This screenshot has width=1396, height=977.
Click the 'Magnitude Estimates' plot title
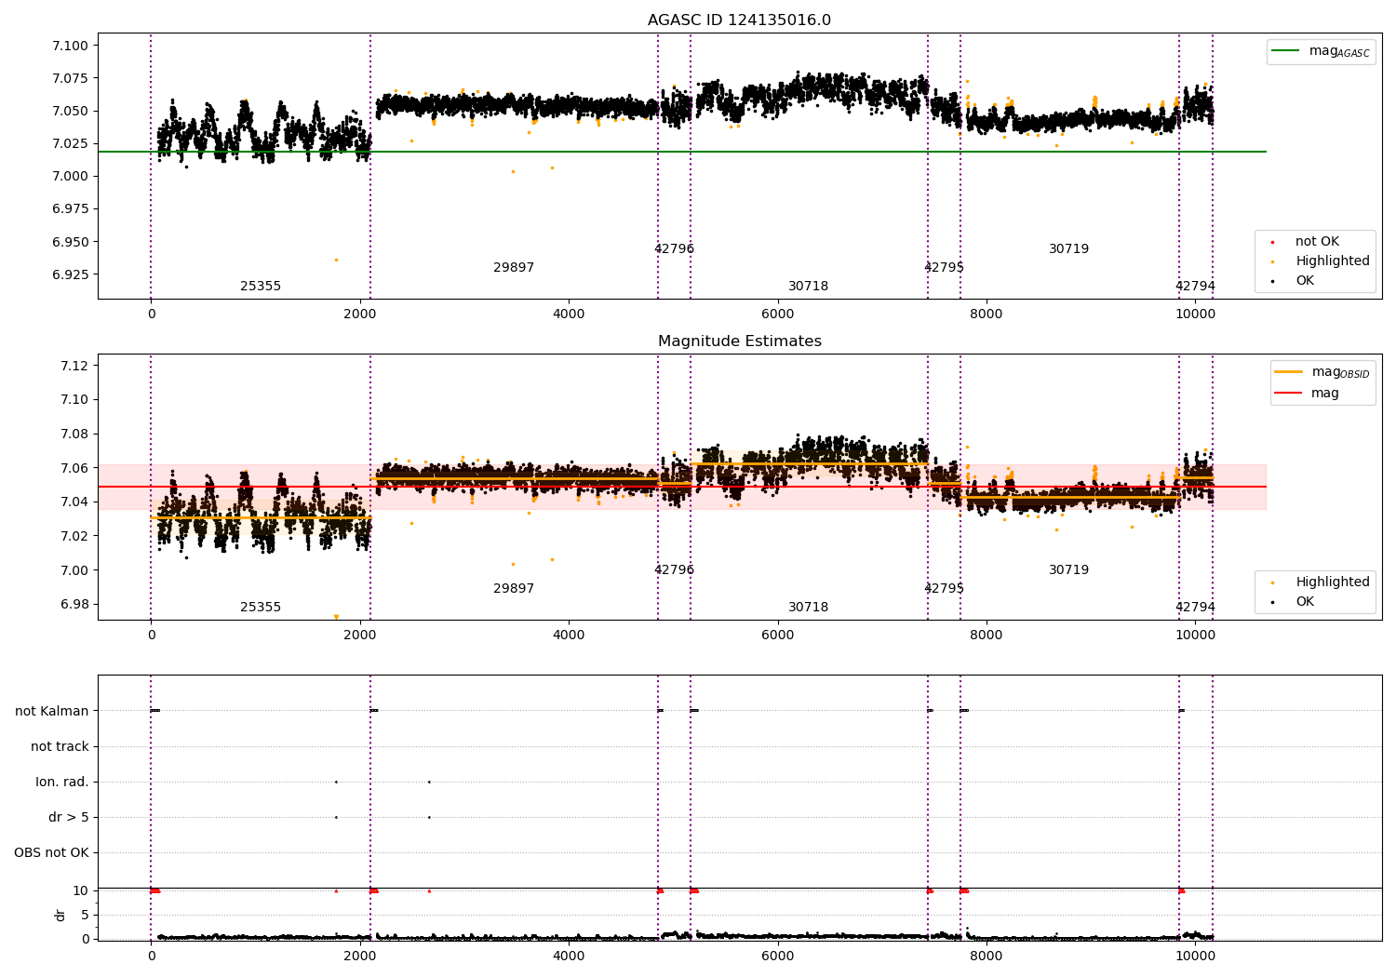tap(739, 341)
